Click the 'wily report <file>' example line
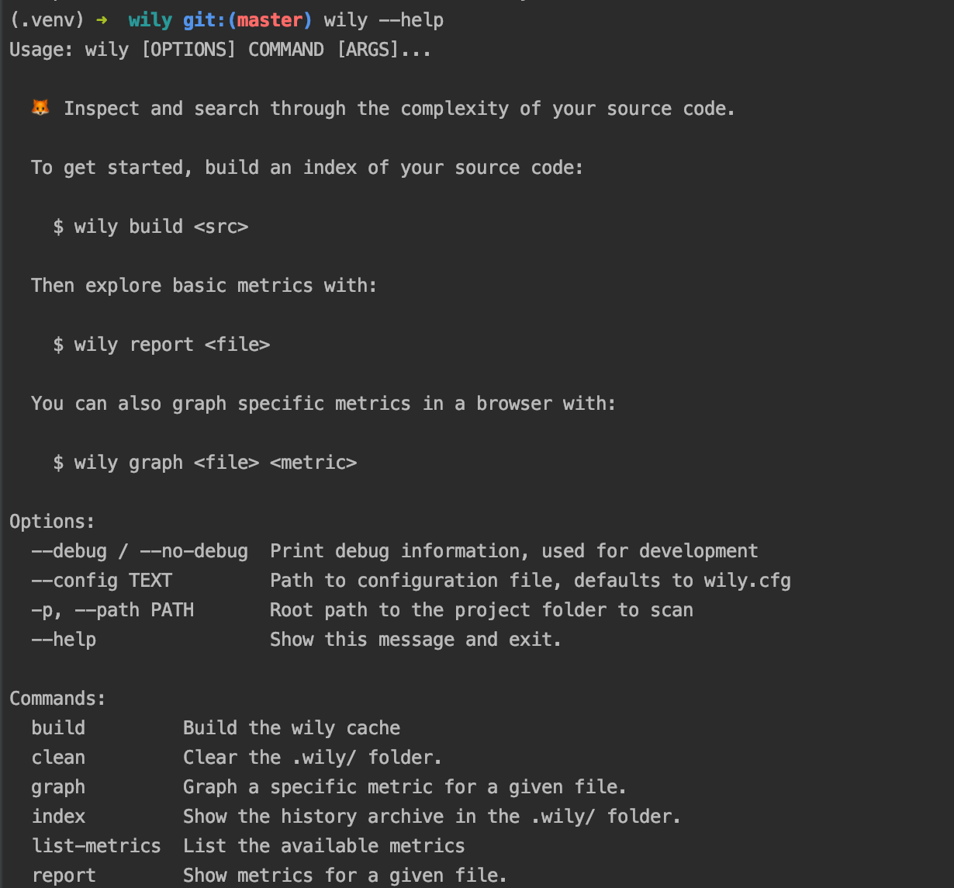The image size is (954, 888). (161, 345)
